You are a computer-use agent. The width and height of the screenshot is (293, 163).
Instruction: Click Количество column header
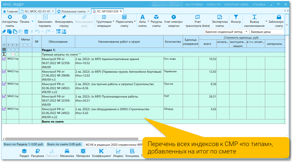[173, 42]
